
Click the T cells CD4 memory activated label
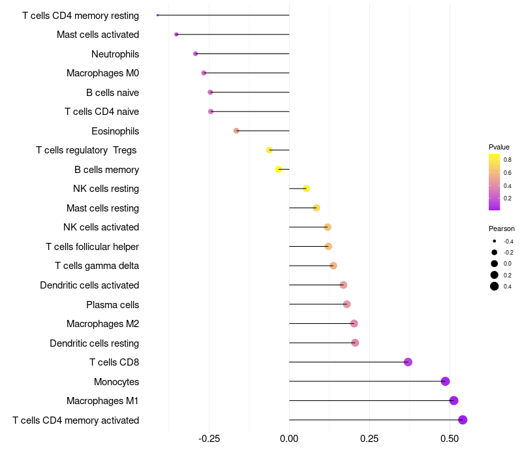click(76, 420)
